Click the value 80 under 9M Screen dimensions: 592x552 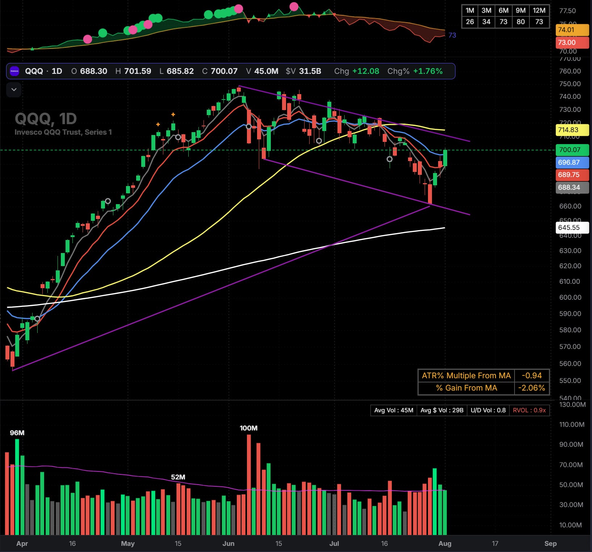coord(521,22)
